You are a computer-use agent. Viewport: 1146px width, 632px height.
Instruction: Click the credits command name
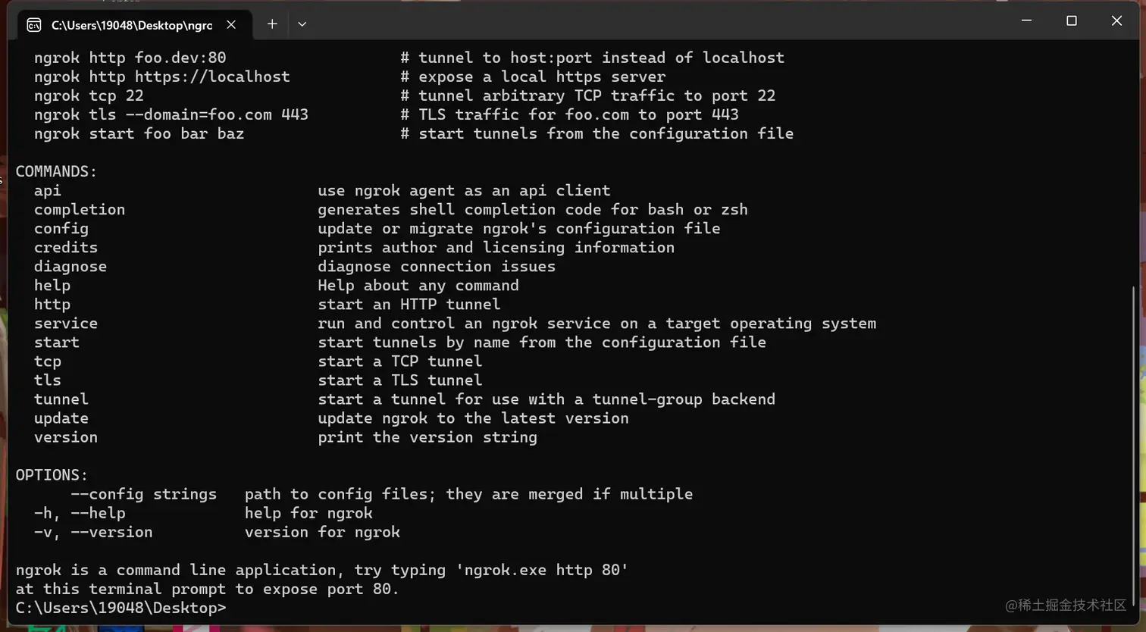(65, 248)
